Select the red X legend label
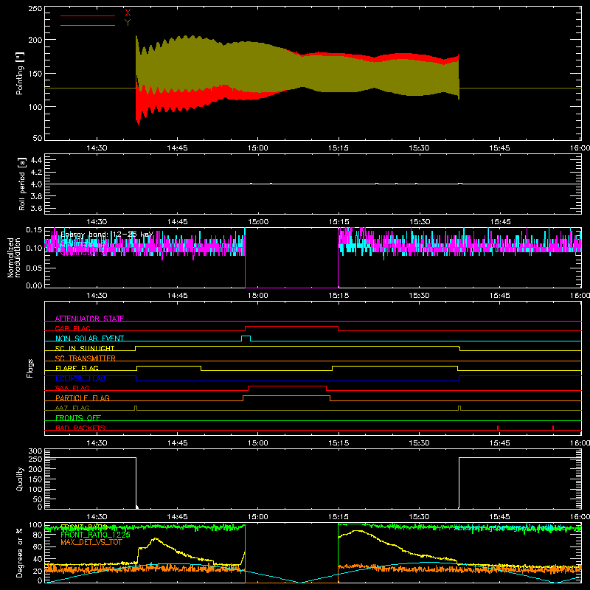Image resolution: width=590 pixels, height=590 pixels. point(128,13)
